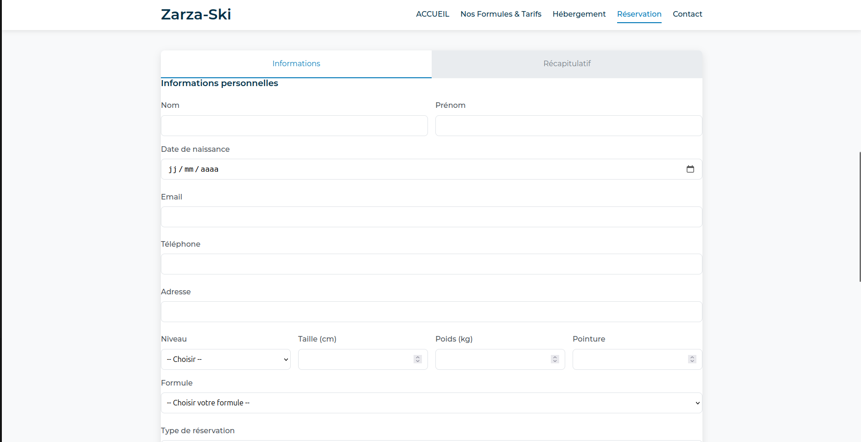This screenshot has height=442, width=861.
Task: Click the Zarza-Ski site logo
Action: click(196, 14)
